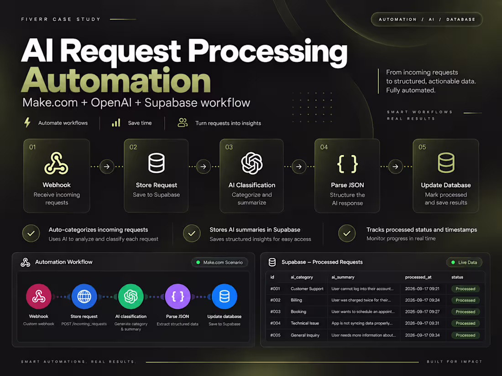Screen dimensions: 502x376
Task: Click the database icon in Update Database card
Action: [446, 163]
